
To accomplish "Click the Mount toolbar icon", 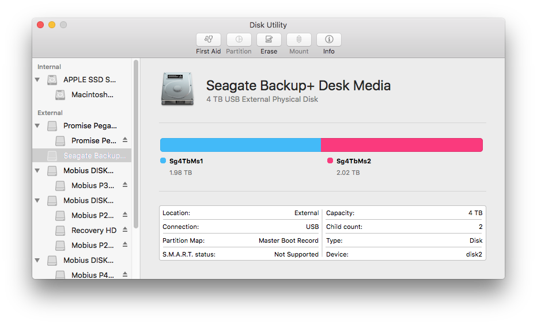I will (299, 40).
